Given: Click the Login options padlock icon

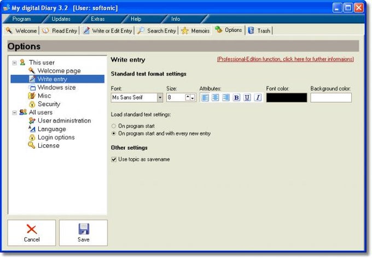Looking at the screenshot, I should (x=32, y=137).
